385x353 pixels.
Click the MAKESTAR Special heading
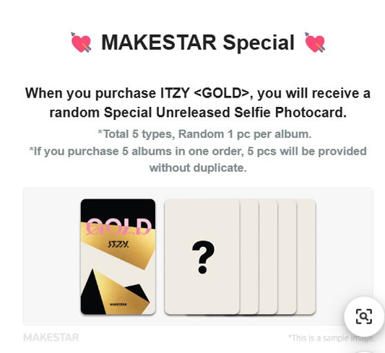tap(198, 43)
